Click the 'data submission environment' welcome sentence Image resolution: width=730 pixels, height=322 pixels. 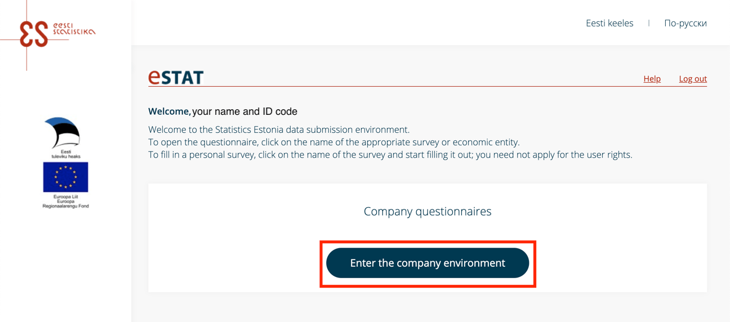(x=279, y=129)
